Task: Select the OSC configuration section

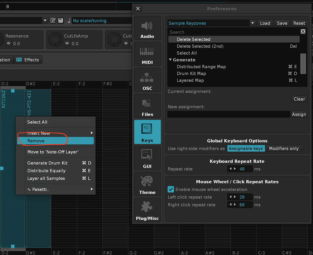Action: 147,80
